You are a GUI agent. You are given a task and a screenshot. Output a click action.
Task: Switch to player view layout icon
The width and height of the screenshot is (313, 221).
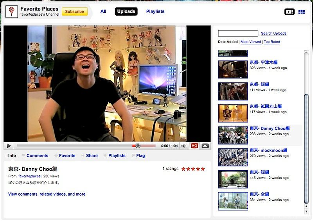tap(289, 12)
